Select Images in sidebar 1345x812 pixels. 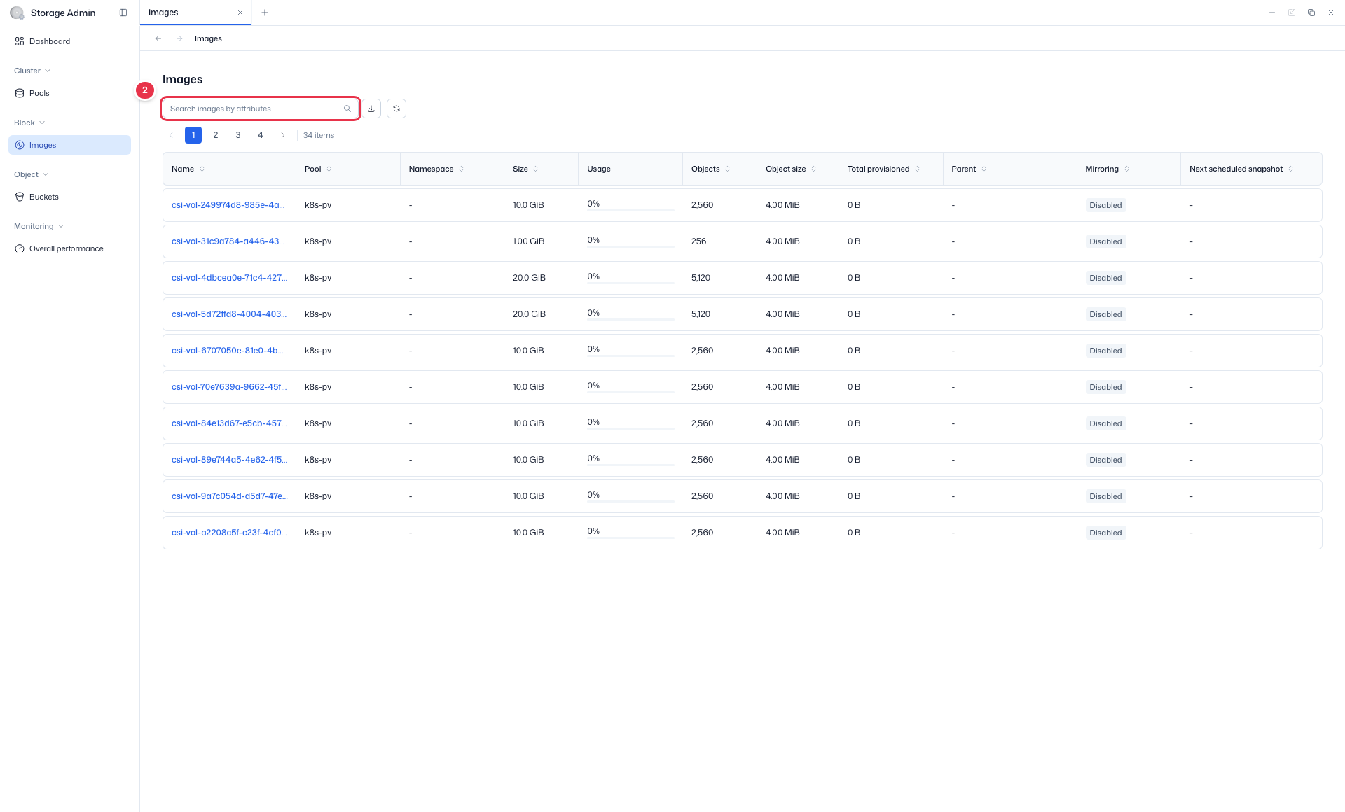(69, 145)
